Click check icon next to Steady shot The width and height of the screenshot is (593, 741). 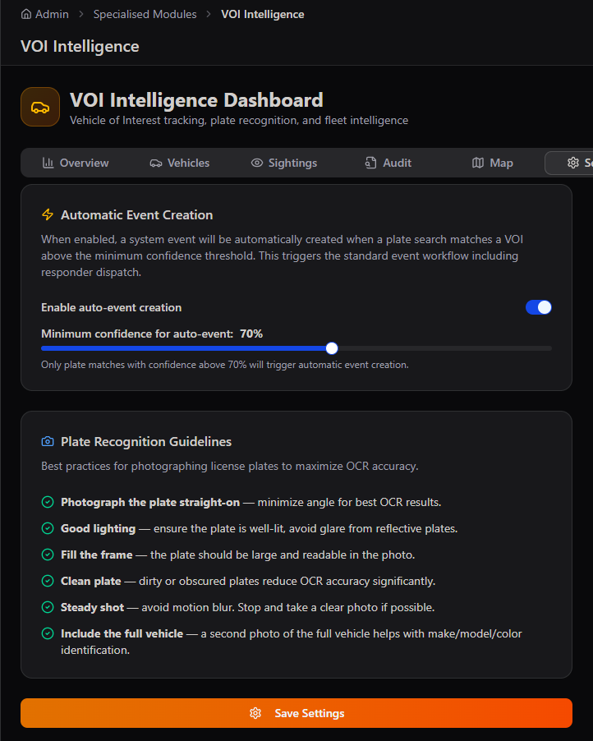pos(48,607)
